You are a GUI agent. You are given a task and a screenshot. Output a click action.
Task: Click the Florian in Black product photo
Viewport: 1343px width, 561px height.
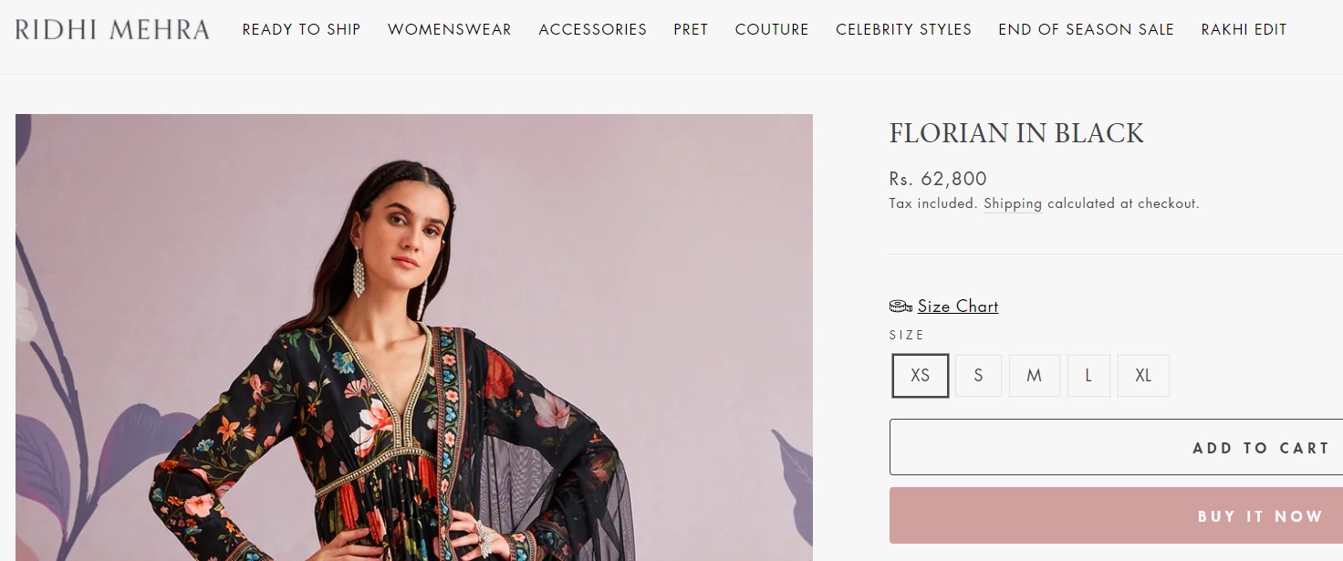coord(413,338)
